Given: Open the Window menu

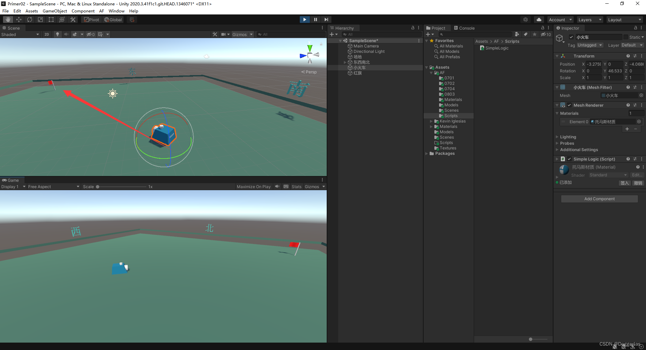Looking at the screenshot, I should [116, 11].
